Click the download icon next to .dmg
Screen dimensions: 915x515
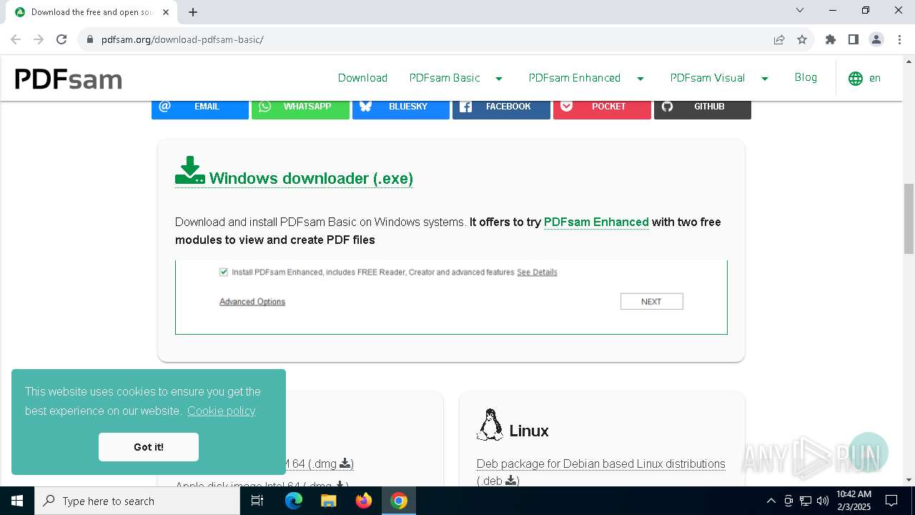point(345,463)
